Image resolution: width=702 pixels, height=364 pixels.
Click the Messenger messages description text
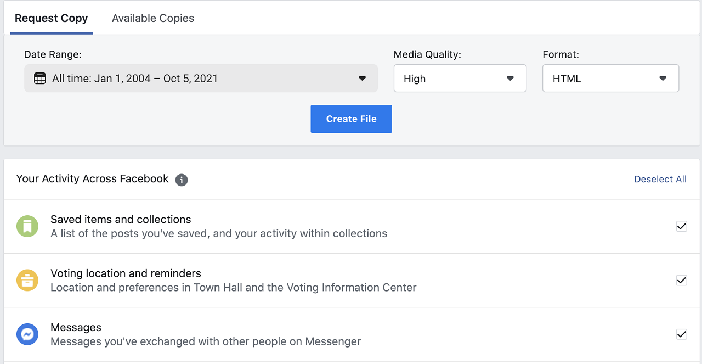206,341
